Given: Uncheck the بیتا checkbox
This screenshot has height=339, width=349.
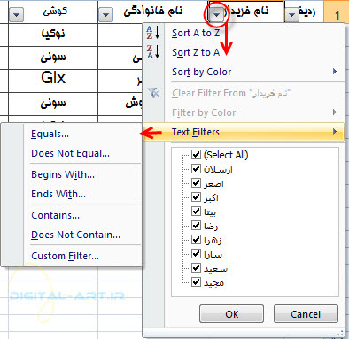Looking at the screenshot, I should 196,212.
